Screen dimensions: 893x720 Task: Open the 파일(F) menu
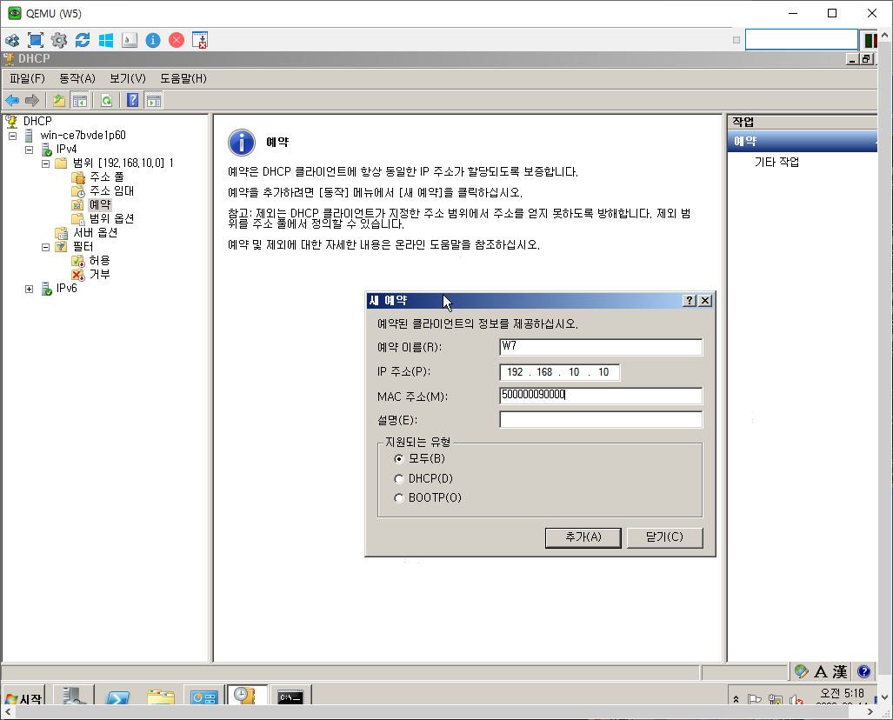pyautogui.click(x=27, y=78)
